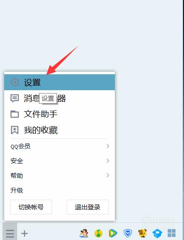Image resolution: width=184 pixels, height=240 pixels.
Task: Click the plus add-friend icon
Action: (24, 233)
